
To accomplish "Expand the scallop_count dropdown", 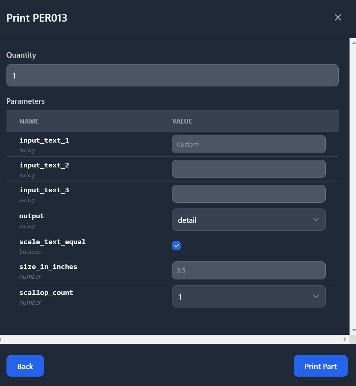I will point(249,296).
